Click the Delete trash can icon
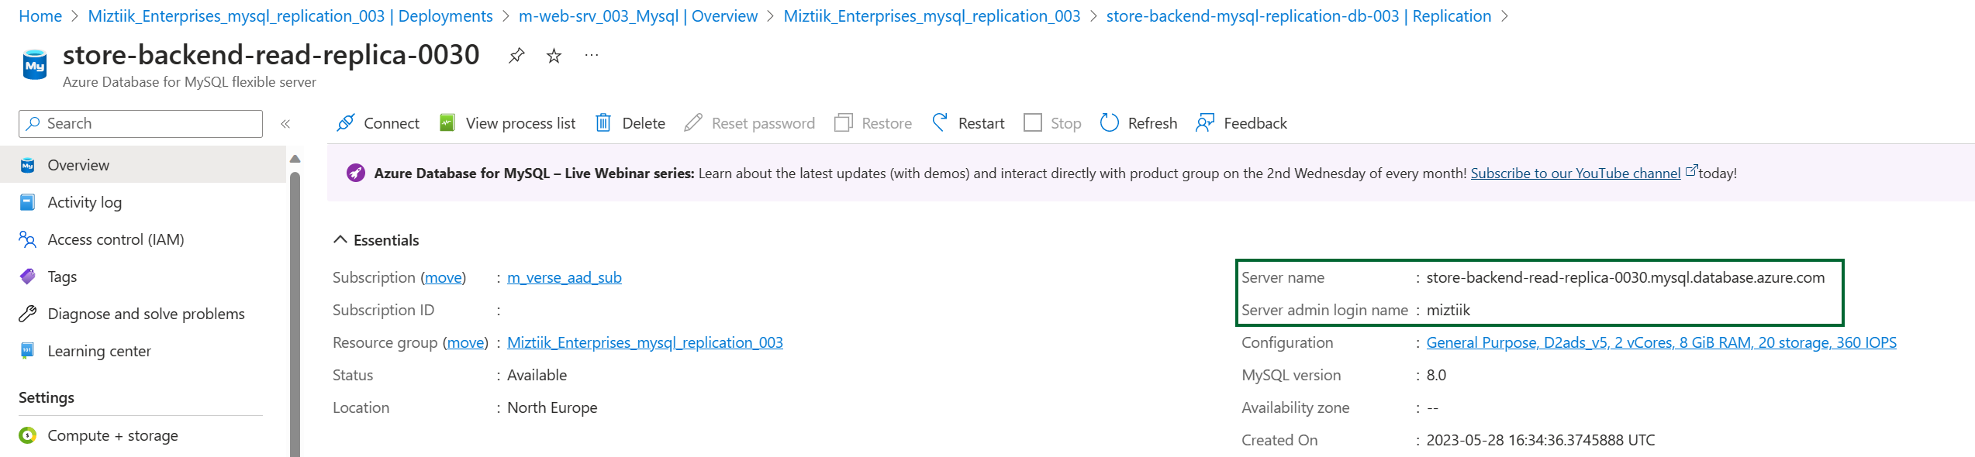Image resolution: width=1975 pixels, height=457 pixels. point(603,123)
